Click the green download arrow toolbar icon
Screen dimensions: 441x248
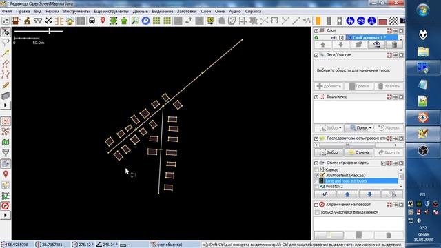coord(113,21)
